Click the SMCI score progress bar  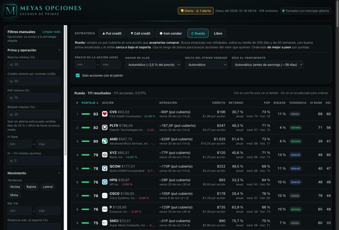point(86,223)
